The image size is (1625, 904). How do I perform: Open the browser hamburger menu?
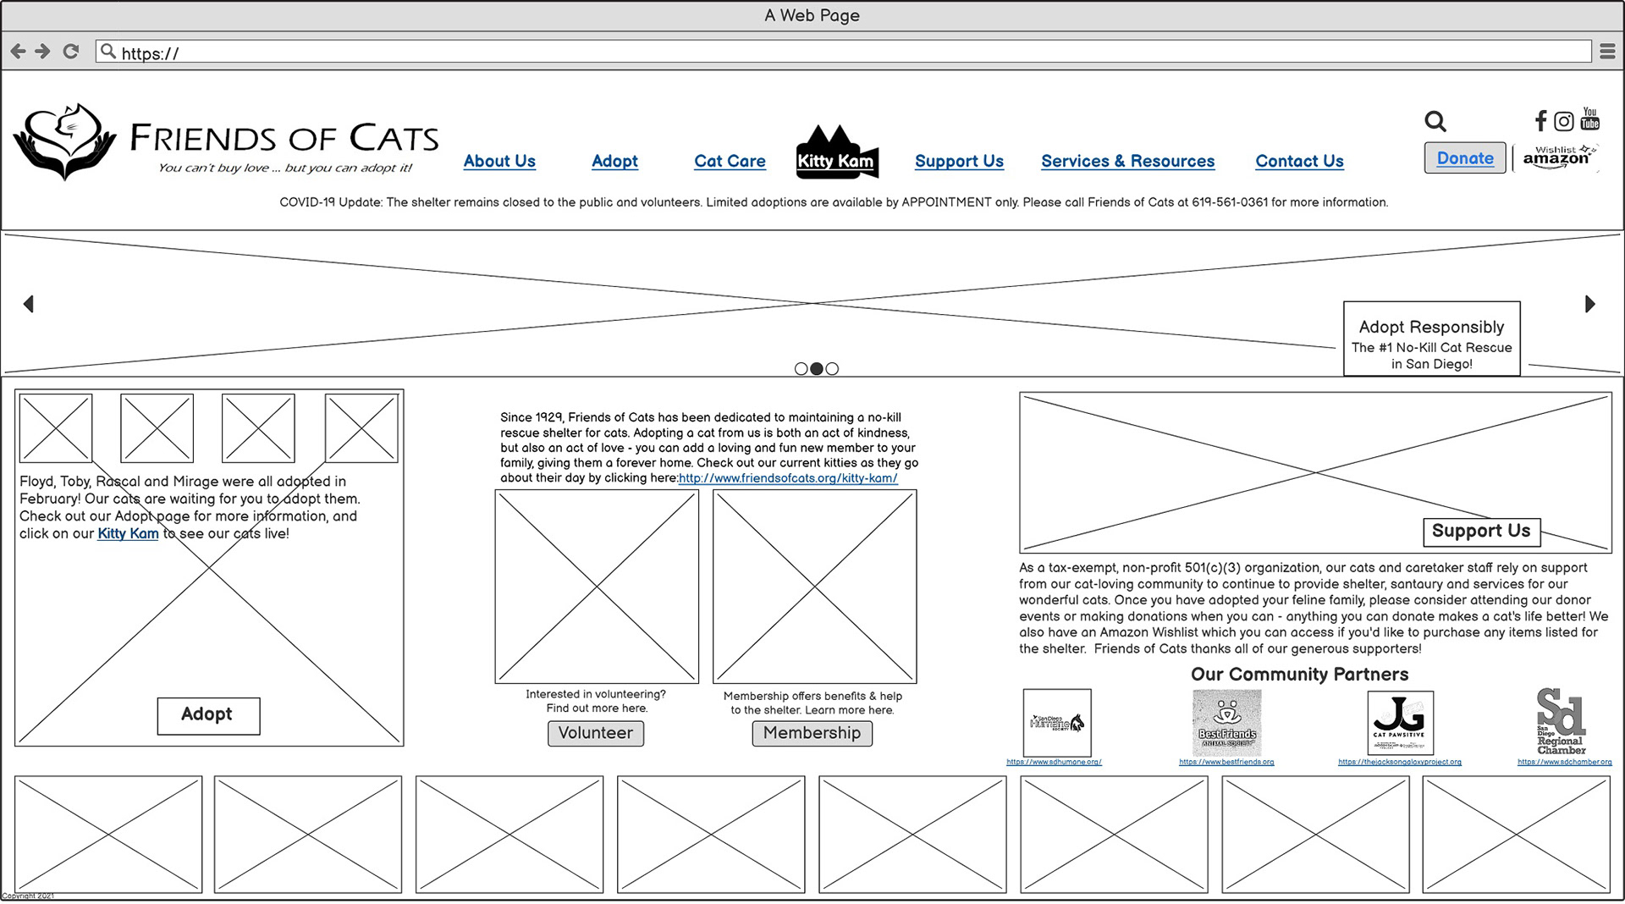pyautogui.click(x=1607, y=52)
